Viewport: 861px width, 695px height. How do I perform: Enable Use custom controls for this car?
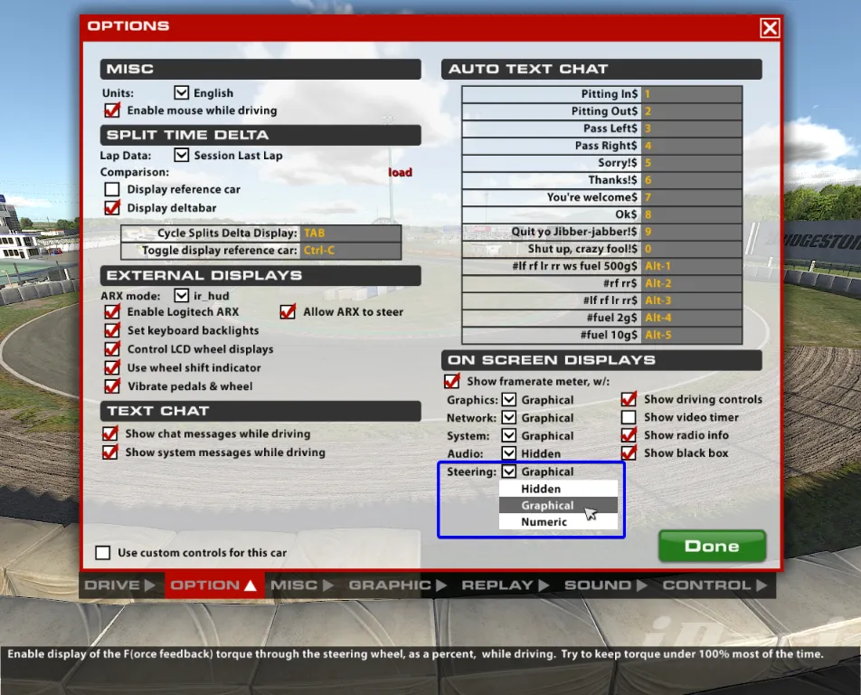click(103, 553)
